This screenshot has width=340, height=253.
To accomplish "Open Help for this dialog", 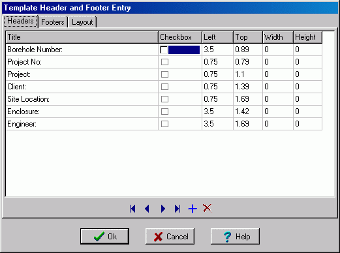I will click(235, 236).
